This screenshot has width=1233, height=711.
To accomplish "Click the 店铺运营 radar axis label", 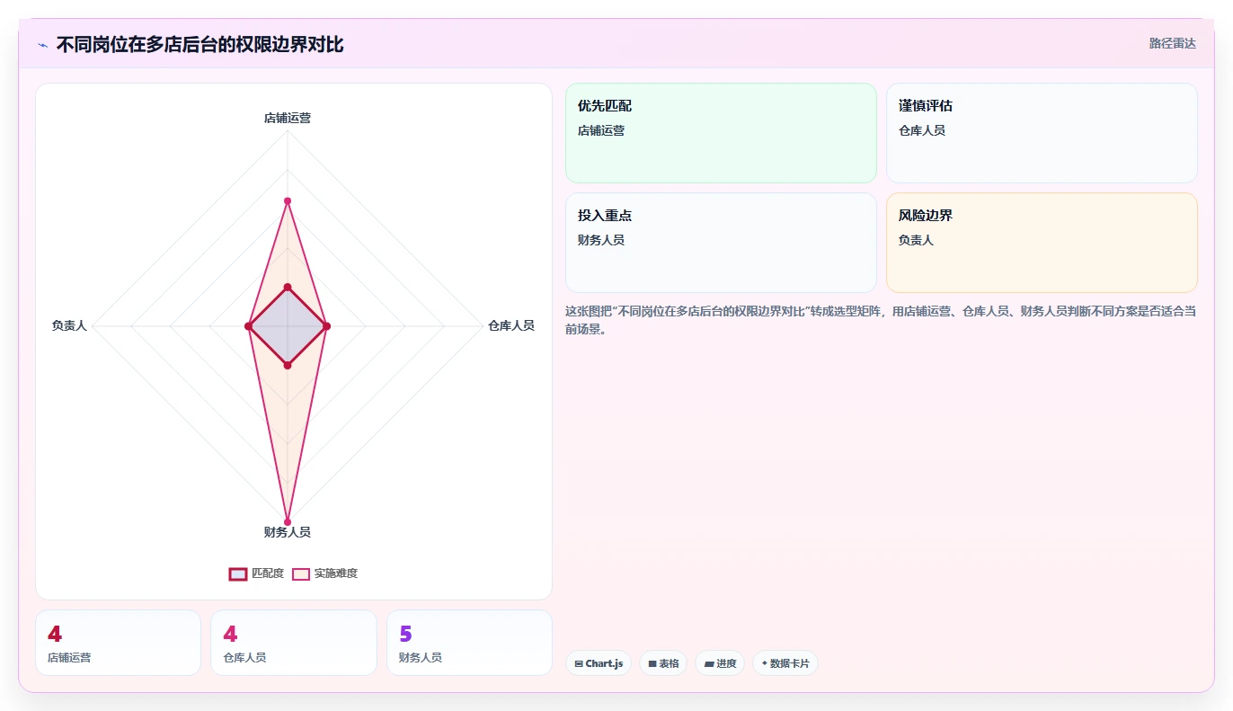I will coord(288,118).
